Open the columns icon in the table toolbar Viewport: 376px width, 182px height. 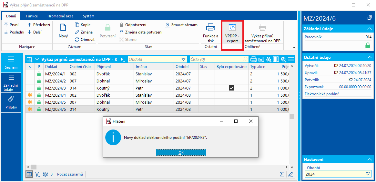(x=276, y=59)
